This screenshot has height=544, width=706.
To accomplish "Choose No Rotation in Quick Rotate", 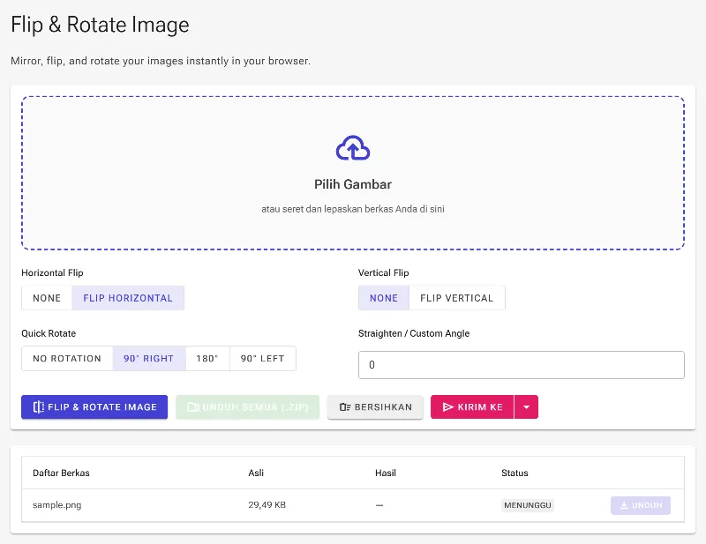I will 67,359.
